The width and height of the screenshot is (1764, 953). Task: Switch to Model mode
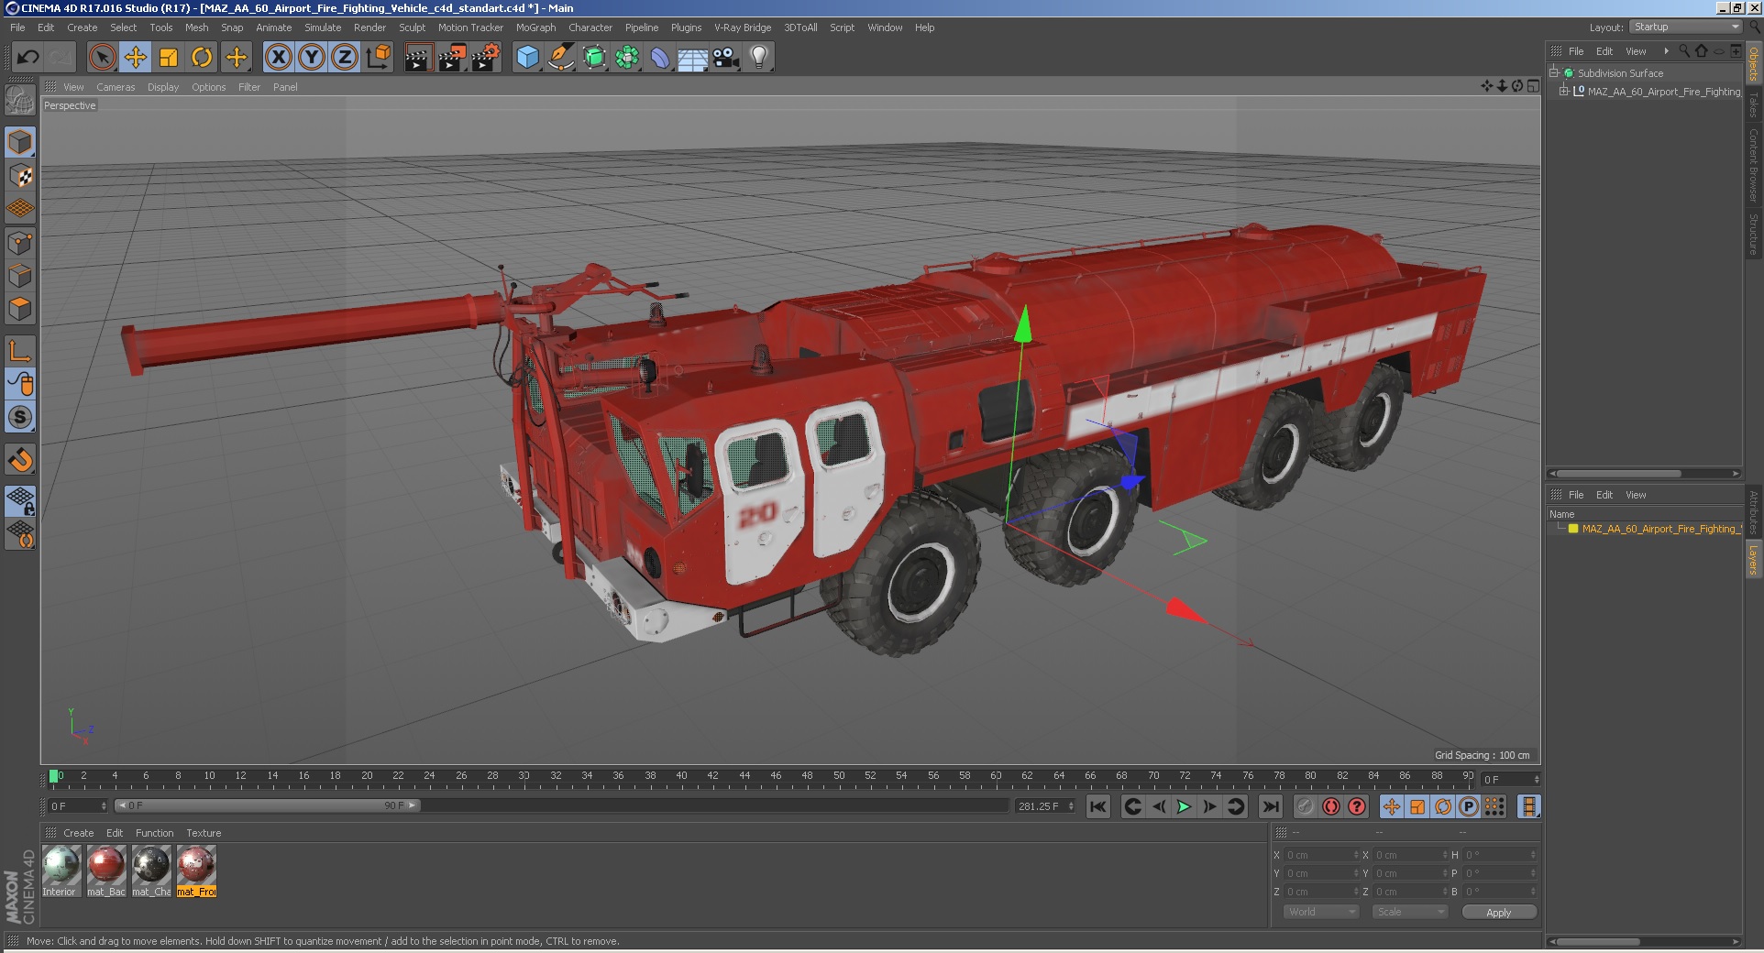(20, 142)
